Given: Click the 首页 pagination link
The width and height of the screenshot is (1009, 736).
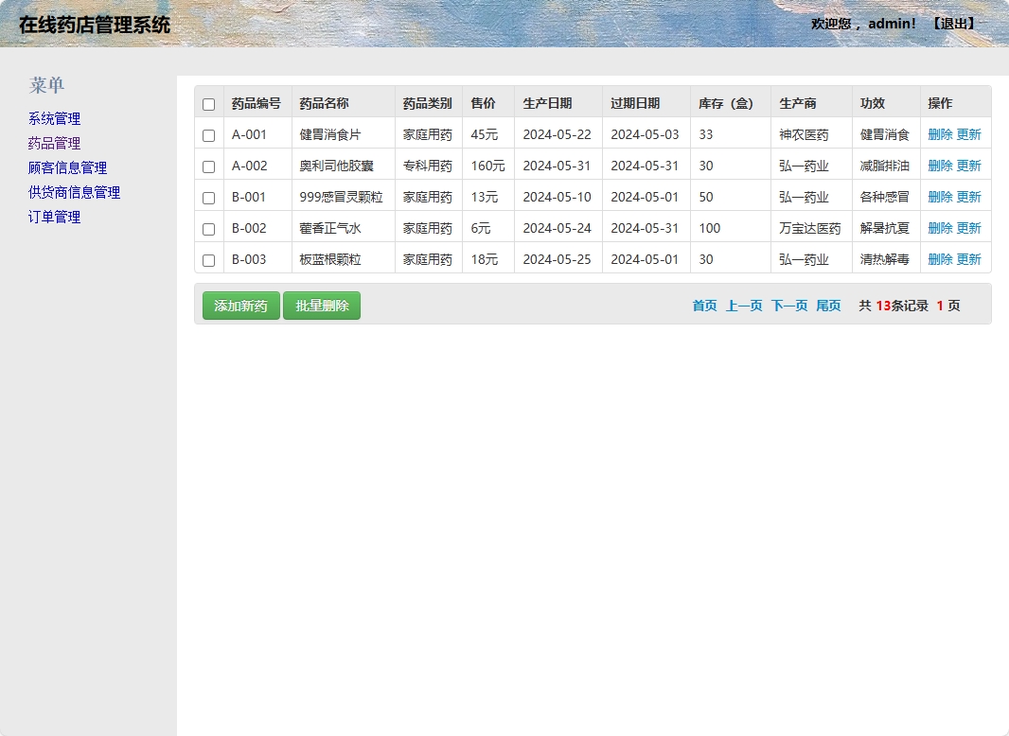Looking at the screenshot, I should click(x=704, y=305).
